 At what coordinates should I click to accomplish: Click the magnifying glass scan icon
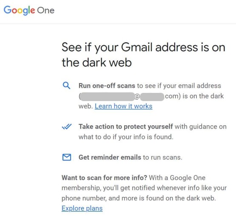[x=66, y=86]
